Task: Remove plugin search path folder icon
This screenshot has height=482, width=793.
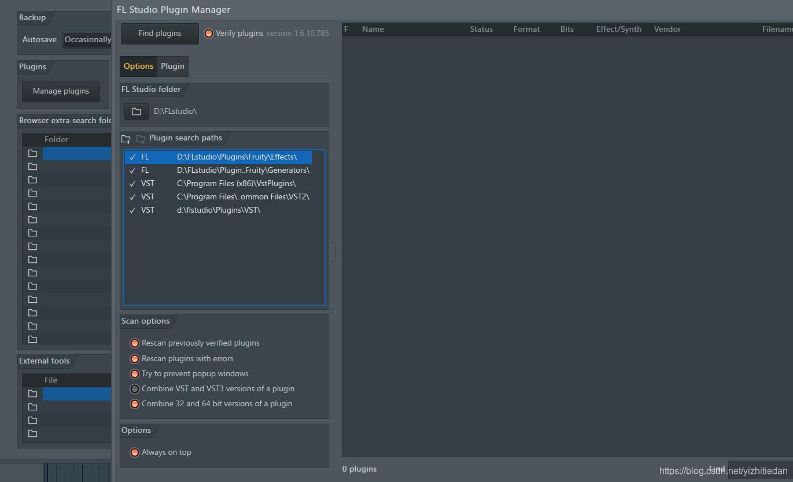Action: (141, 139)
